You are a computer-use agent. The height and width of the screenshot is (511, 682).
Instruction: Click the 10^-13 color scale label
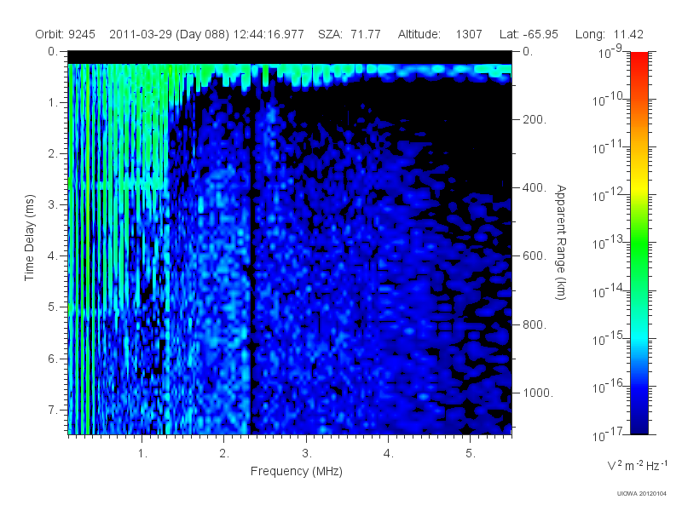(608, 244)
